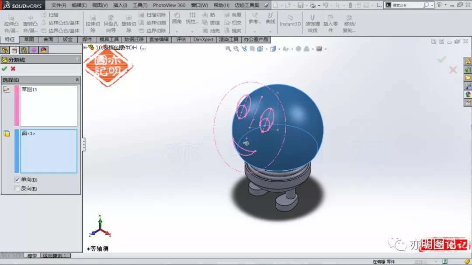Click the Zoom to Fit icon
Viewport: 472px width, 265px height.
pyautogui.click(x=228, y=49)
